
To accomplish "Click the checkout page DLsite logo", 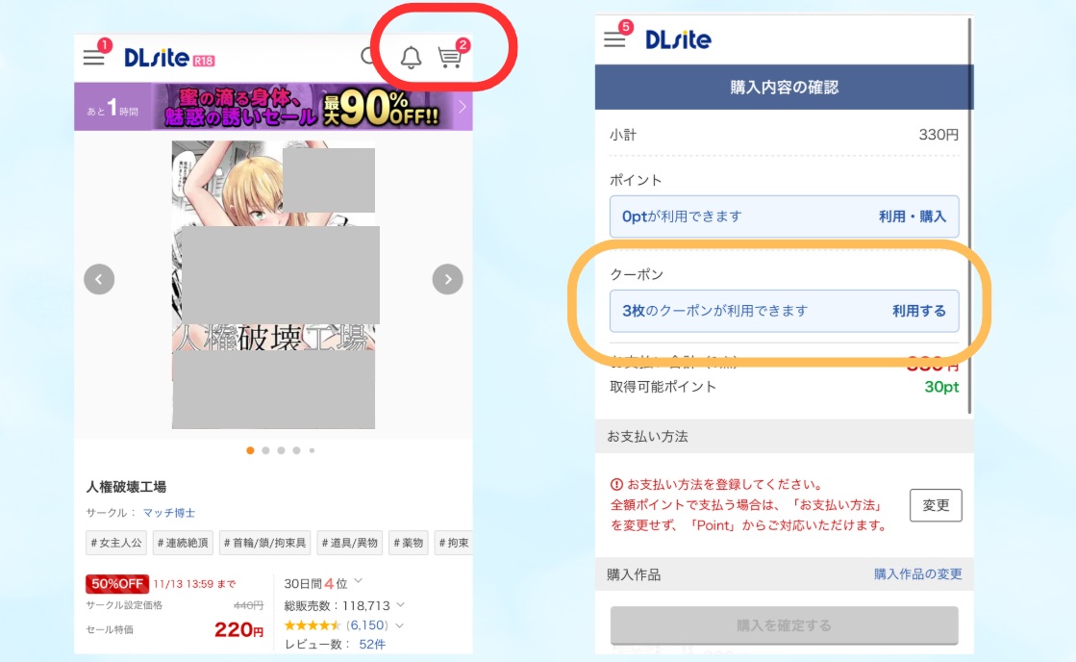I will [678, 39].
